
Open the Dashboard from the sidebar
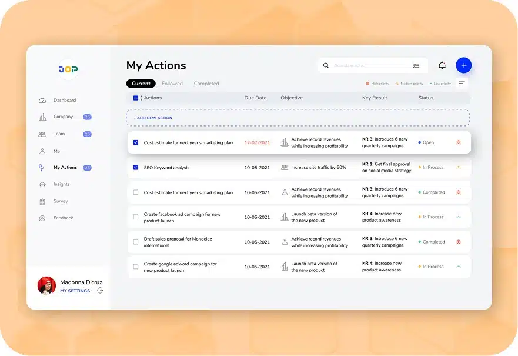click(x=66, y=100)
